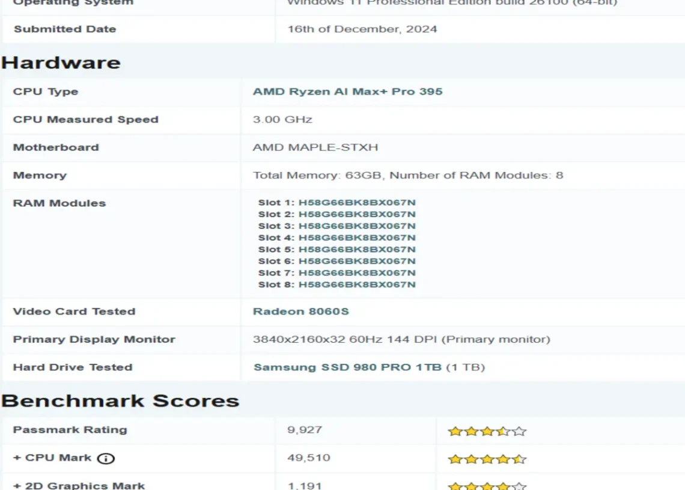Select the Benchmark Scores heading

point(120,400)
